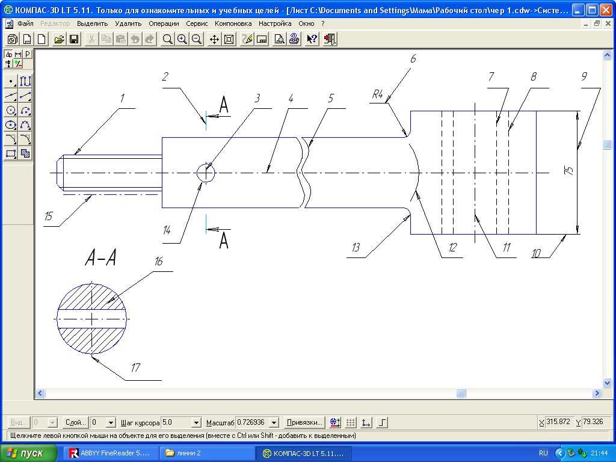The width and height of the screenshot is (616, 462).
Task: Click the Save diskette icon
Action: [x=74, y=39]
